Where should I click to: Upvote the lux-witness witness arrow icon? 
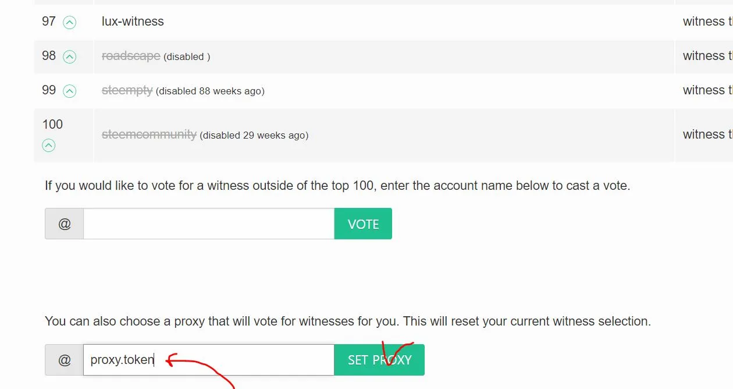pos(69,23)
